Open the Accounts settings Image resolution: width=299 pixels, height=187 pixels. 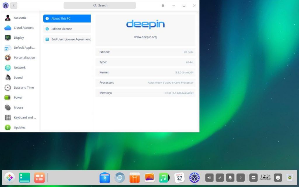(20, 18)
